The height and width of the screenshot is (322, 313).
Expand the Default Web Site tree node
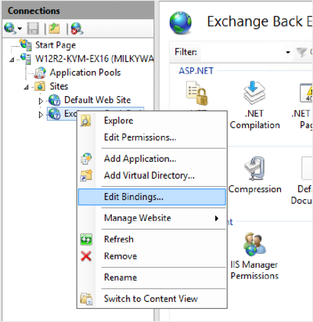(41, 101)
